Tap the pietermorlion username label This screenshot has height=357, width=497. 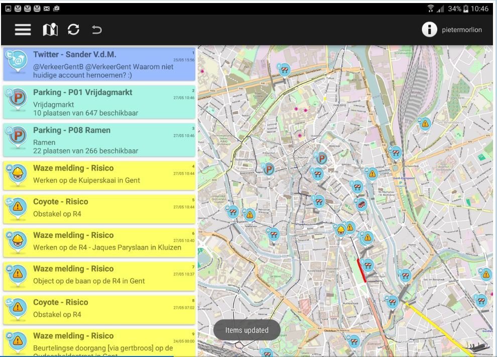point(462,30)
